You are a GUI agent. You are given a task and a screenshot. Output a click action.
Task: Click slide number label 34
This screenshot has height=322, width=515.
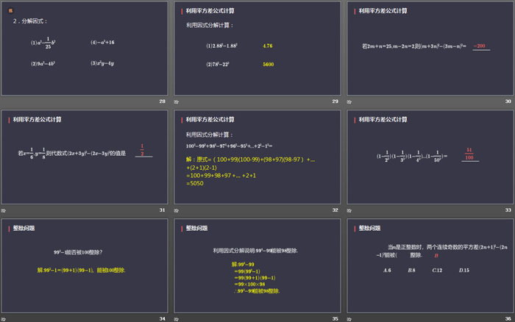coord(163,318)
